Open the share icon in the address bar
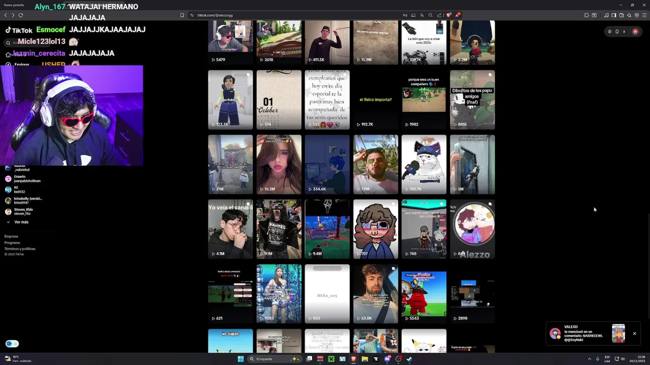650x365 pixels. [439, 15]
